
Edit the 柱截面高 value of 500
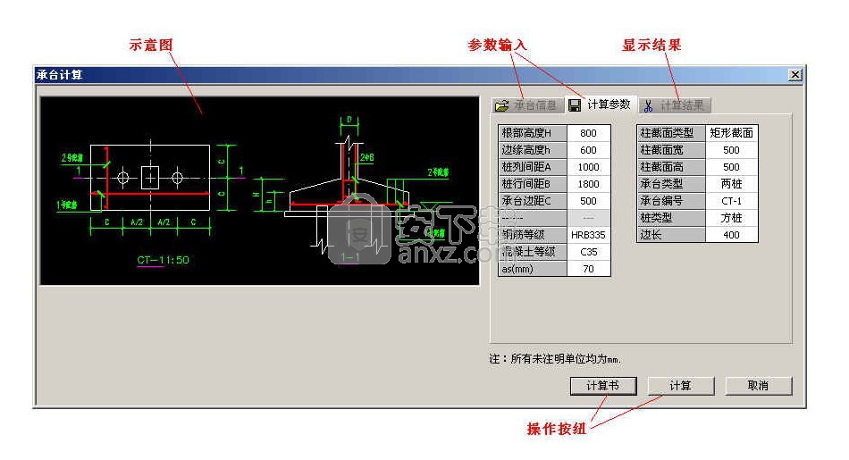732,167
